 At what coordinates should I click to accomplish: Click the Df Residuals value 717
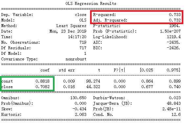click(83, 48)
